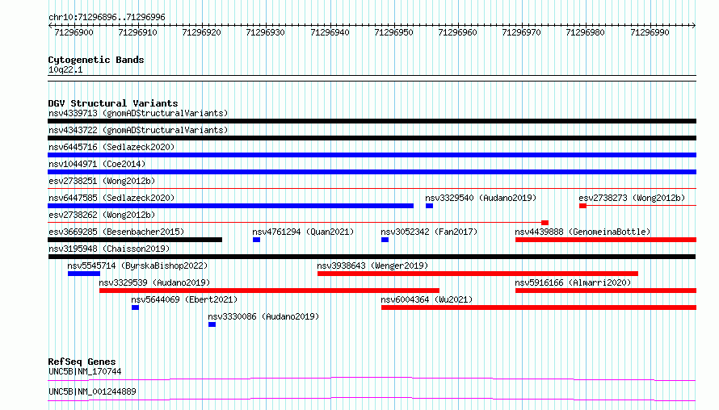Click the blue bar under nsv6447585
Screen dimensions: 719x410
click(x=231, y=206)
